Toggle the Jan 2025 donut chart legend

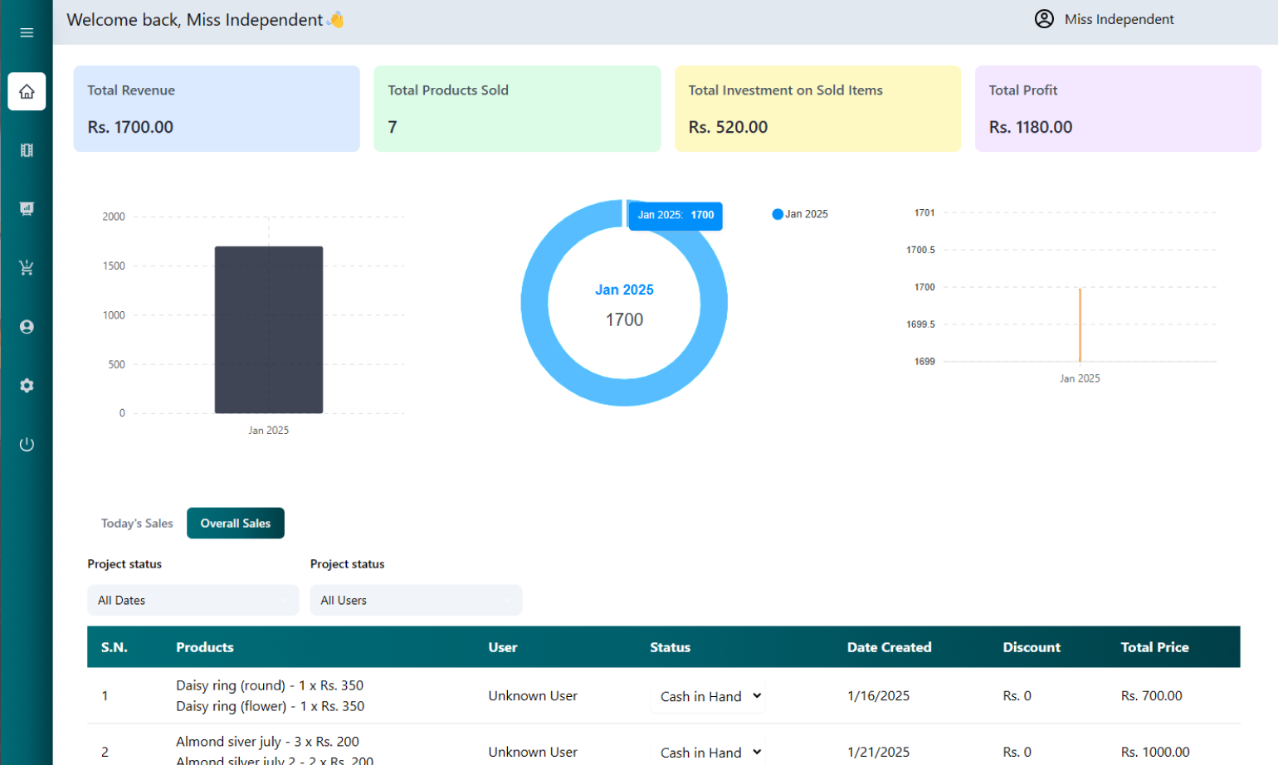tap(800, 214)
